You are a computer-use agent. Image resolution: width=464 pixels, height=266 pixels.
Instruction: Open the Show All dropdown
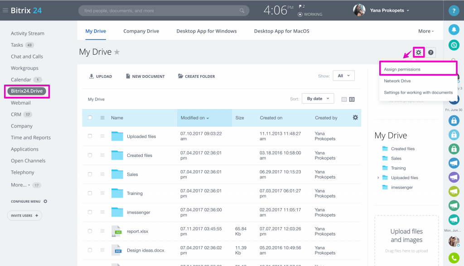pyautogui.click(x=343, y=76)
